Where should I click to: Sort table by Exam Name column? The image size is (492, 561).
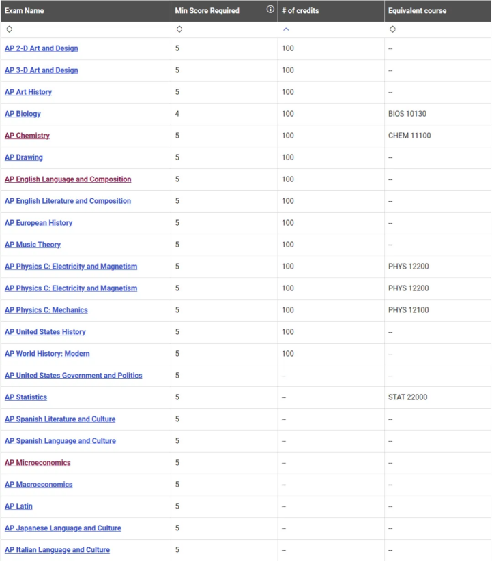pyautogui.click(x=10, y=29)
